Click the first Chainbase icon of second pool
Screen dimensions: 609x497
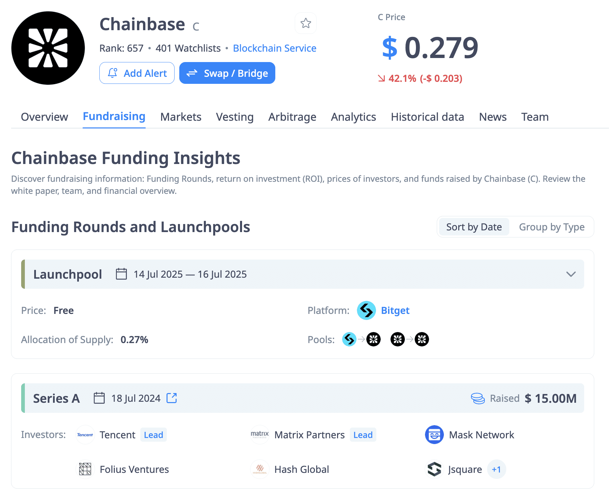pos(397,339)
